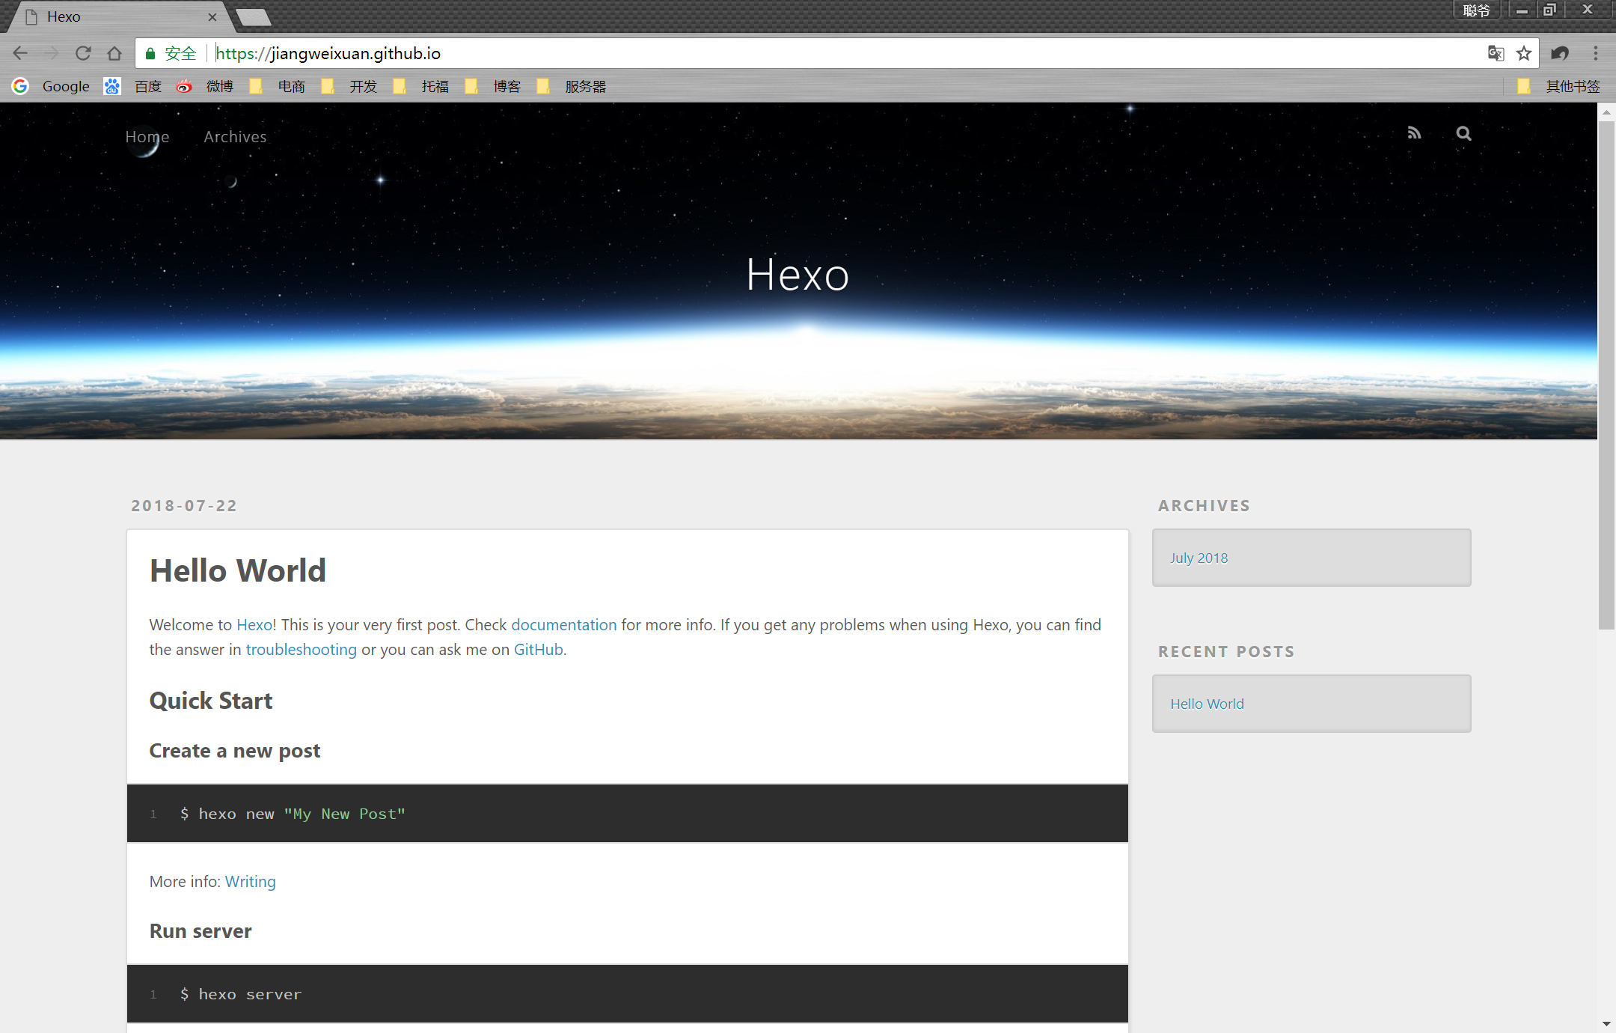Select the Home navigation item
The height and width of the screenshot is (1033, 1616).
pos(147,136)
